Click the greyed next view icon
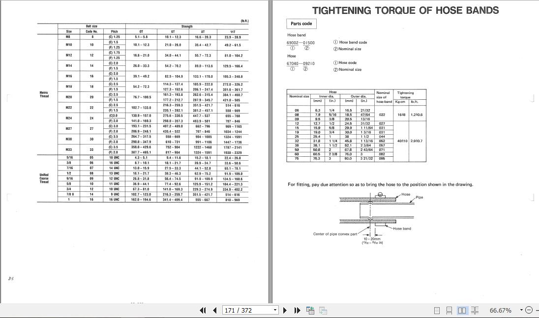The height and width of the screenshot is (318, 539). [323, 311]
